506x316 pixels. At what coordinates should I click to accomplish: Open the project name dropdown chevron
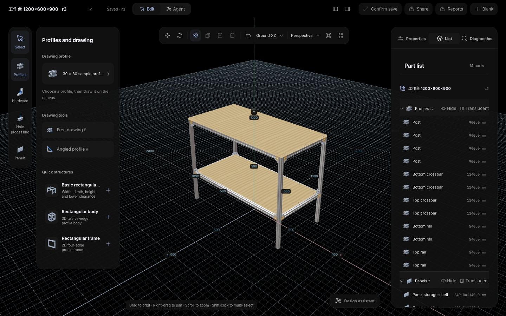[90, 9]
